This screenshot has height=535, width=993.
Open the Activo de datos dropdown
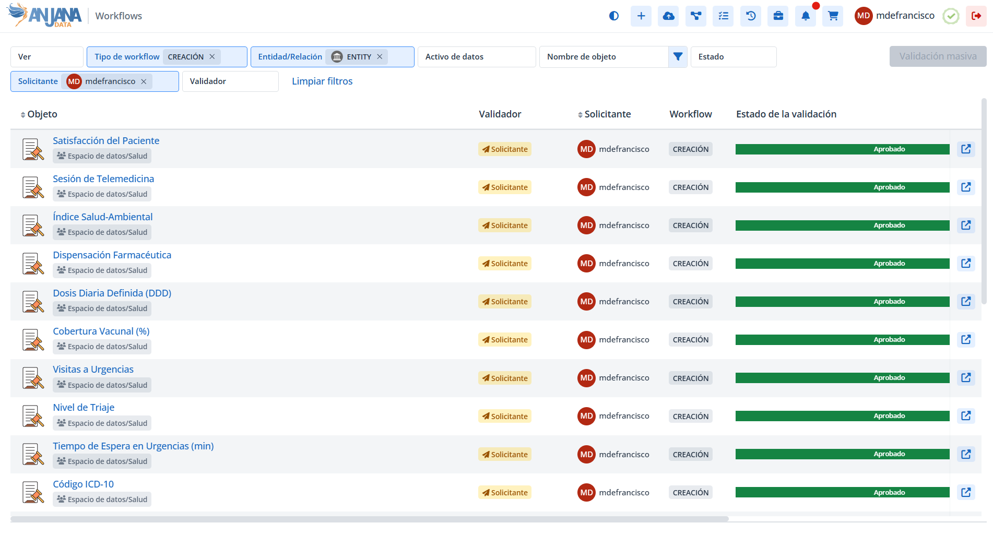(476, 57)
